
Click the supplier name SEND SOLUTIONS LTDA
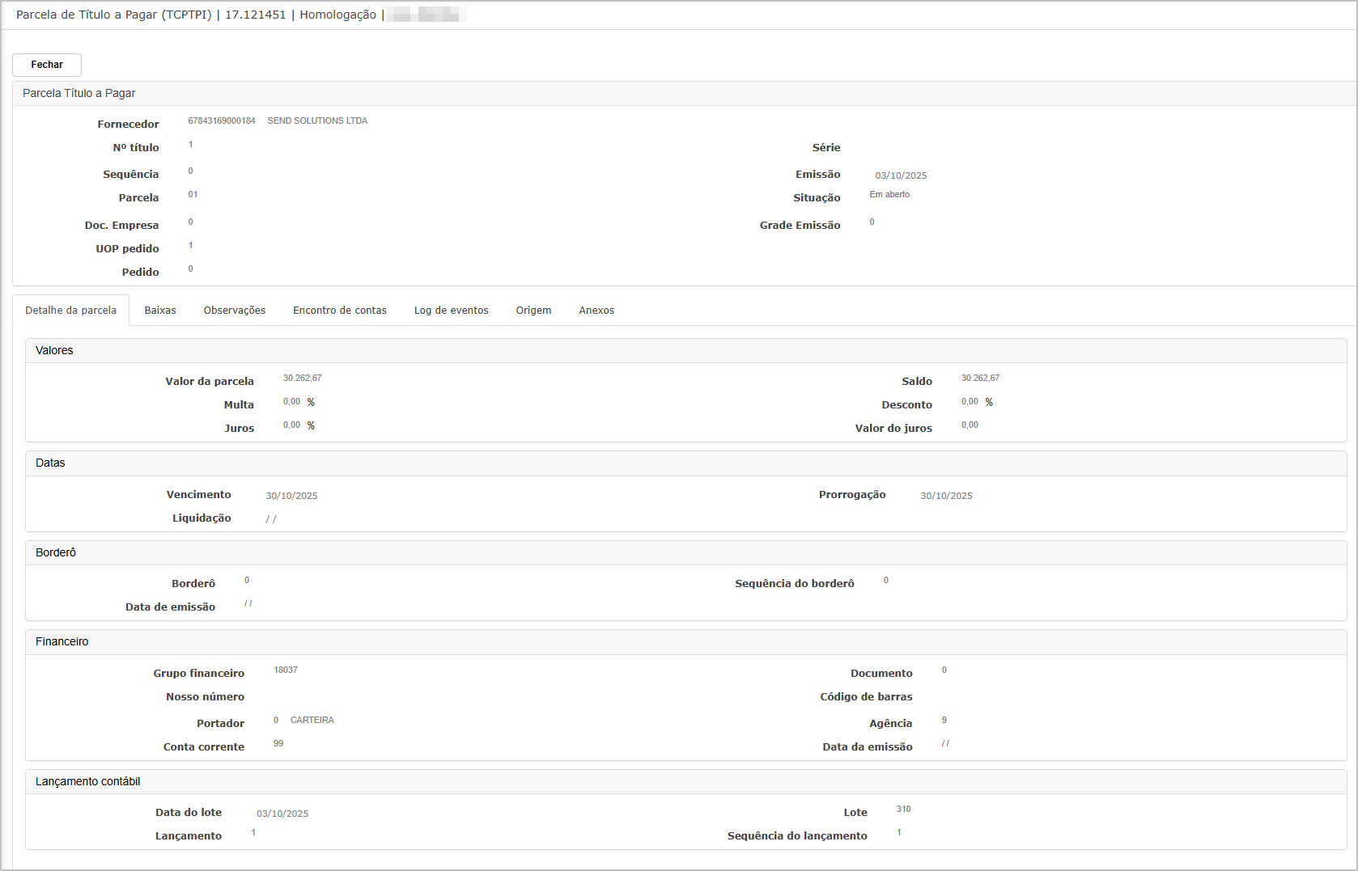[x=317, y=121]
